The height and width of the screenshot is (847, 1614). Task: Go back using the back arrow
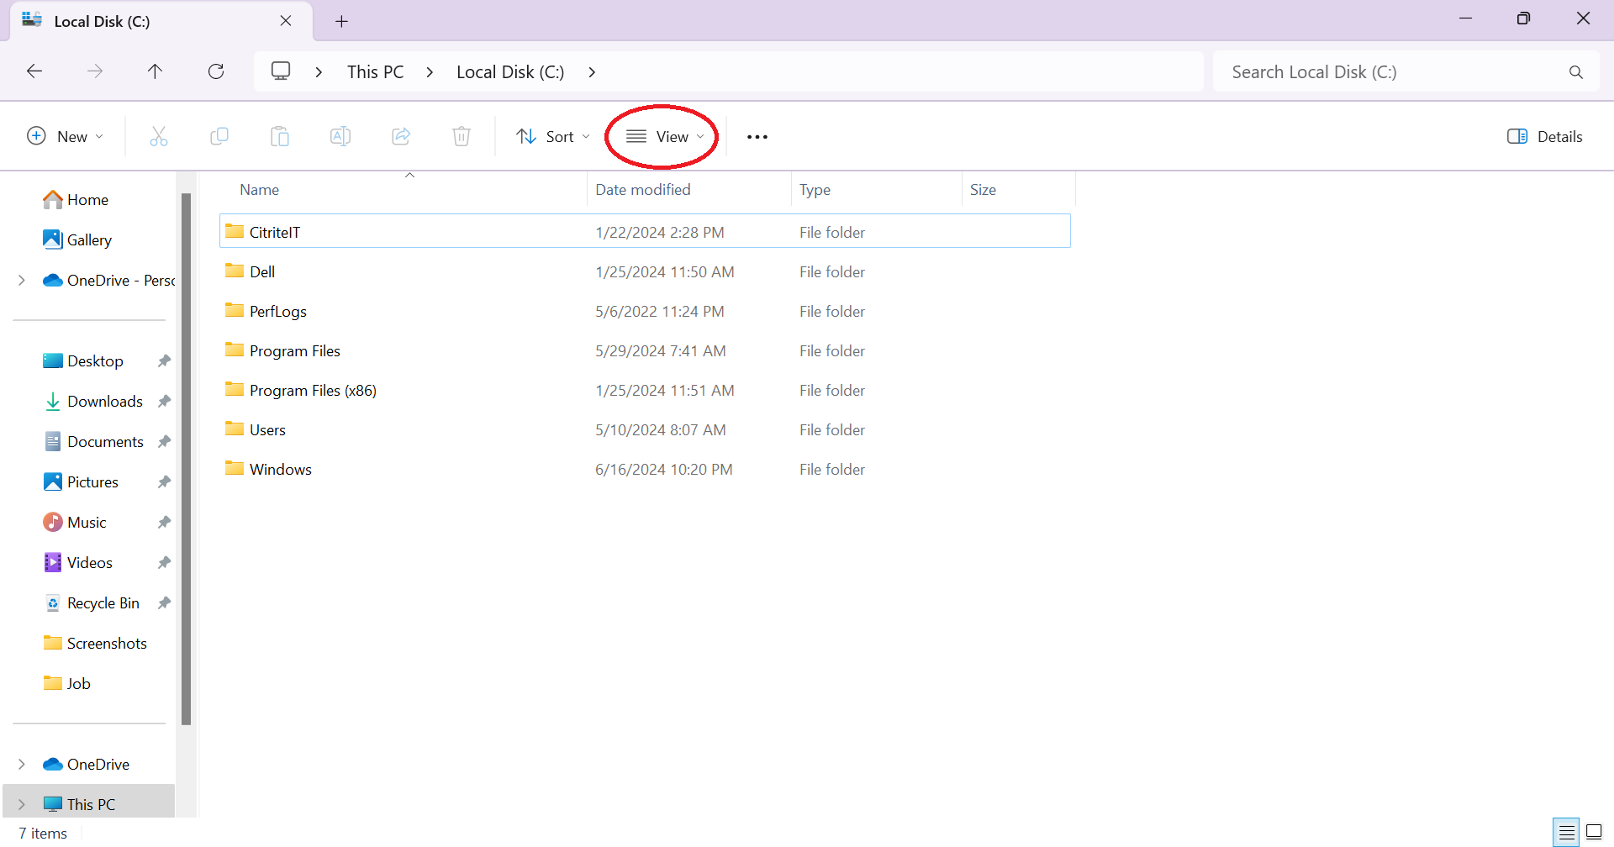pos(34,71)
